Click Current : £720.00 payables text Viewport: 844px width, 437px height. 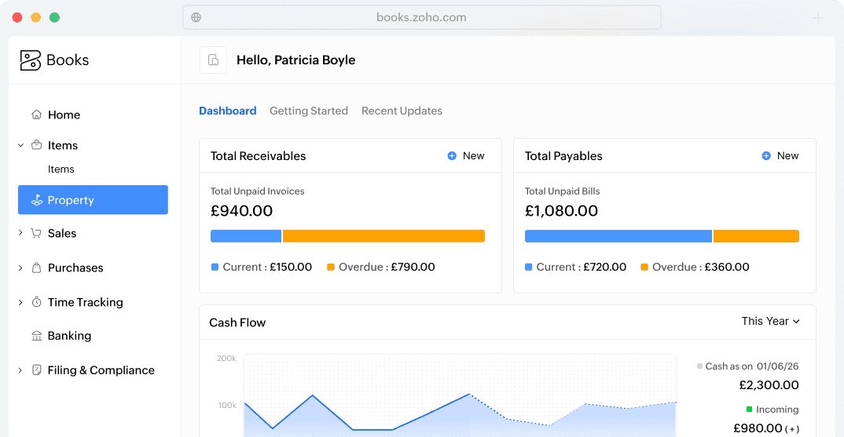[582, 268]
